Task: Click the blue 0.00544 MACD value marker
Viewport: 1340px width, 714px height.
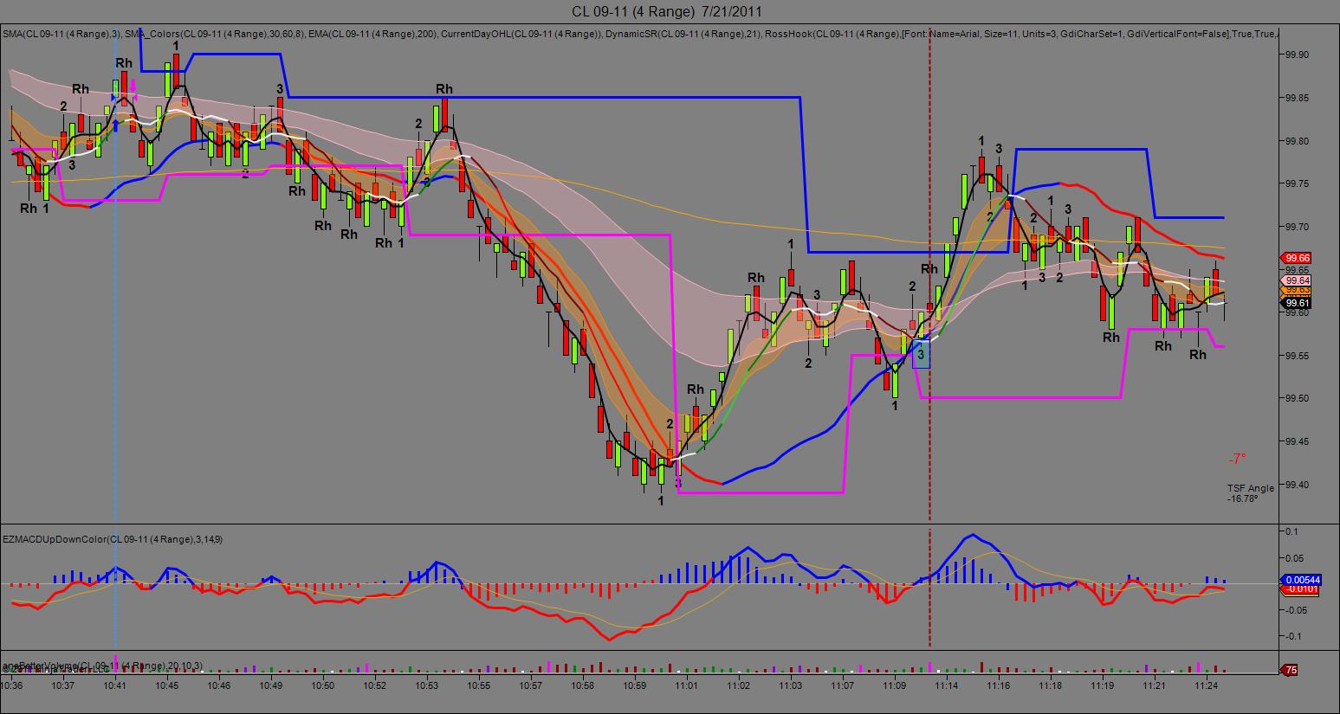Action: [x=1300, y=579]
